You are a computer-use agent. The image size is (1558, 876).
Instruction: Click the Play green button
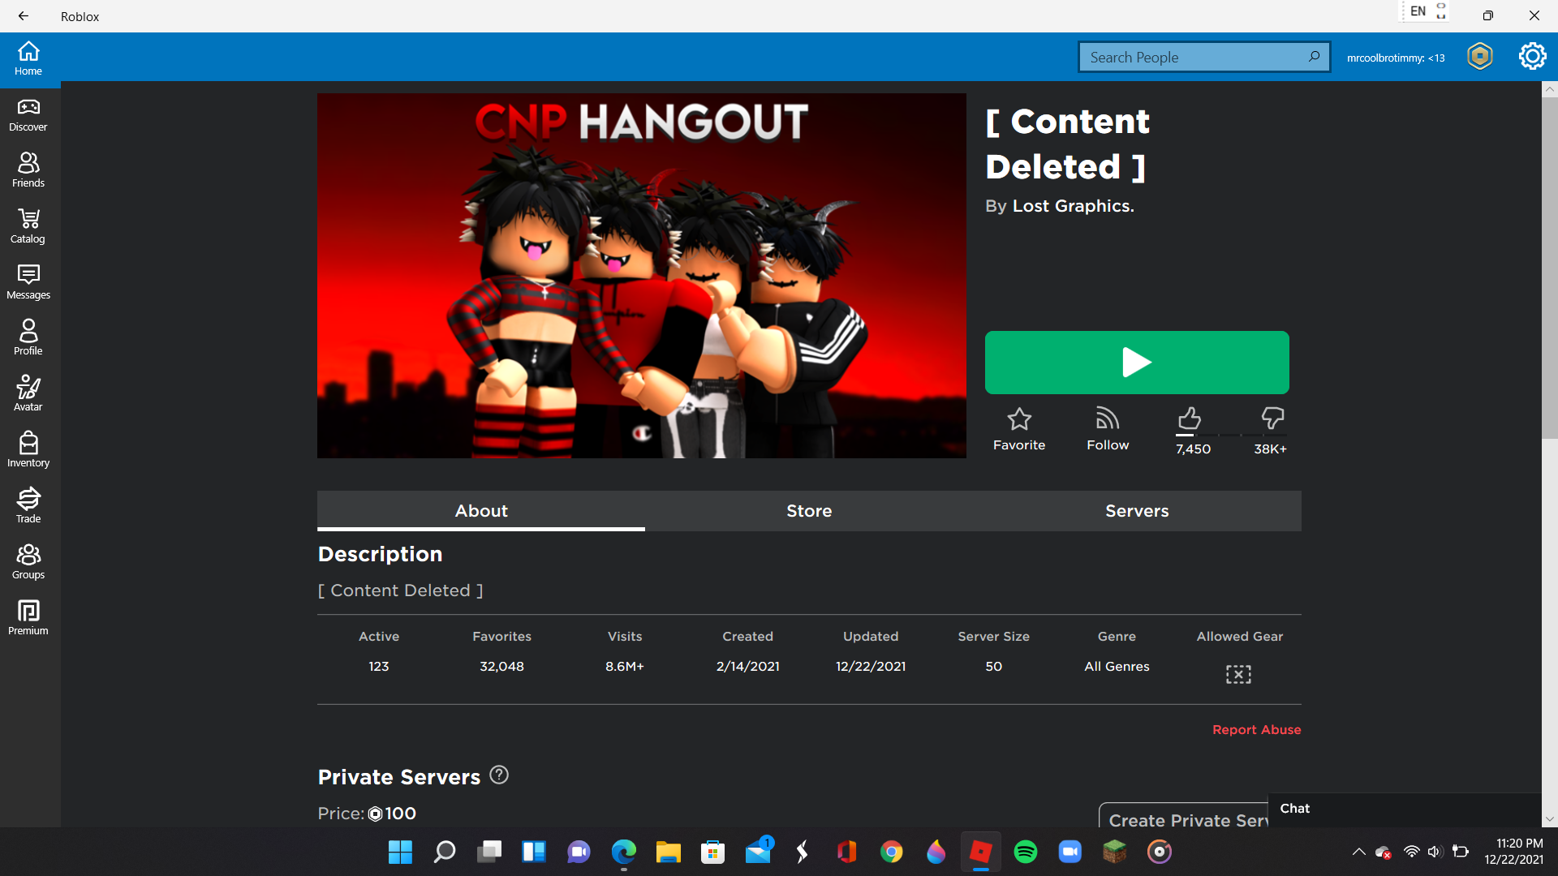pos(1136,363)
